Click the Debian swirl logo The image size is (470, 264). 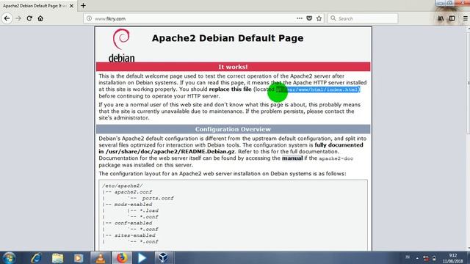[x=121, y=39]
